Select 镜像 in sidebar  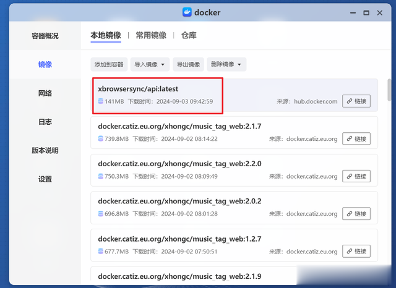[x=45, y=64]
